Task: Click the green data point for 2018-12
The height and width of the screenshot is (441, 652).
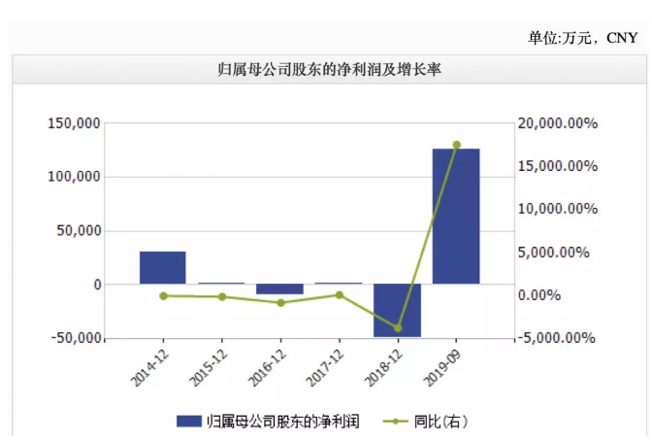Action: (x=398, y=328)
